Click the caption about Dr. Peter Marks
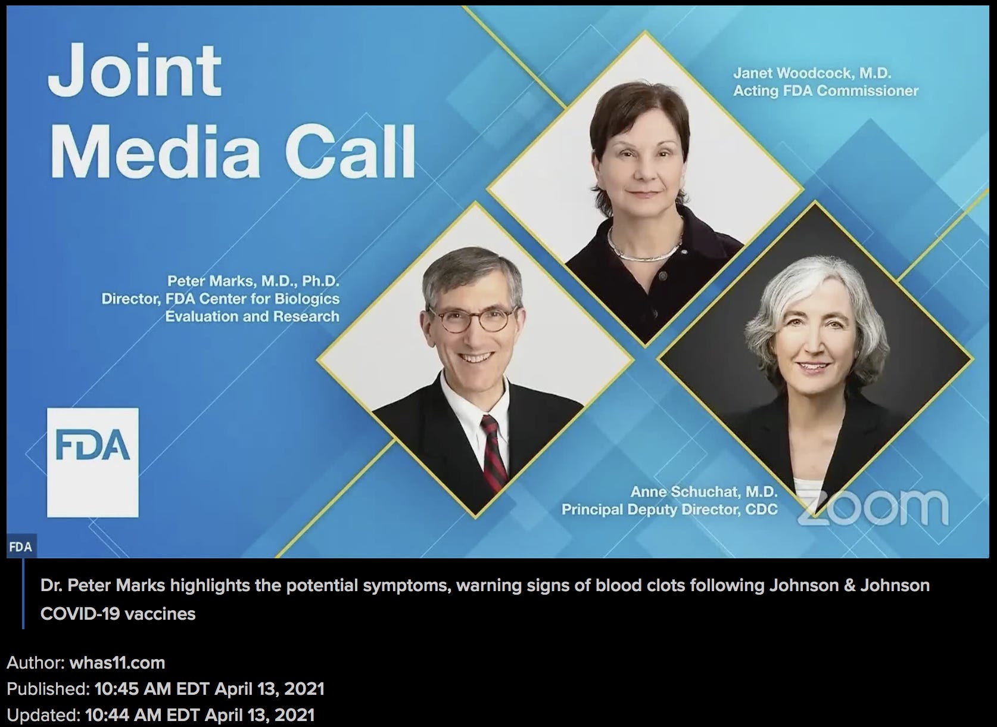997x727 pixels. click(x=485, y=599)
